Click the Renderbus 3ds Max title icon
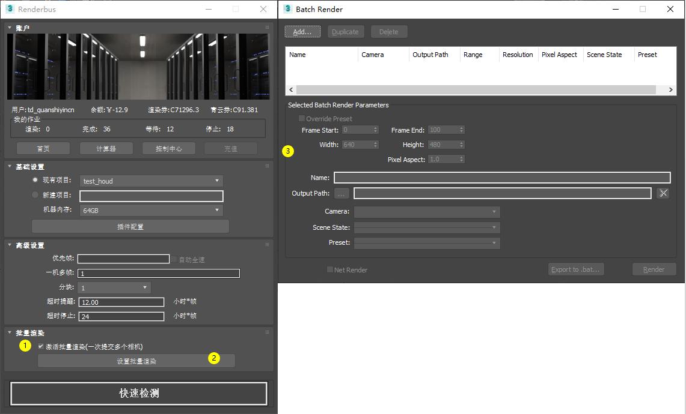The height and width of the screenshot is (414, 686). [x=10, y=9]
